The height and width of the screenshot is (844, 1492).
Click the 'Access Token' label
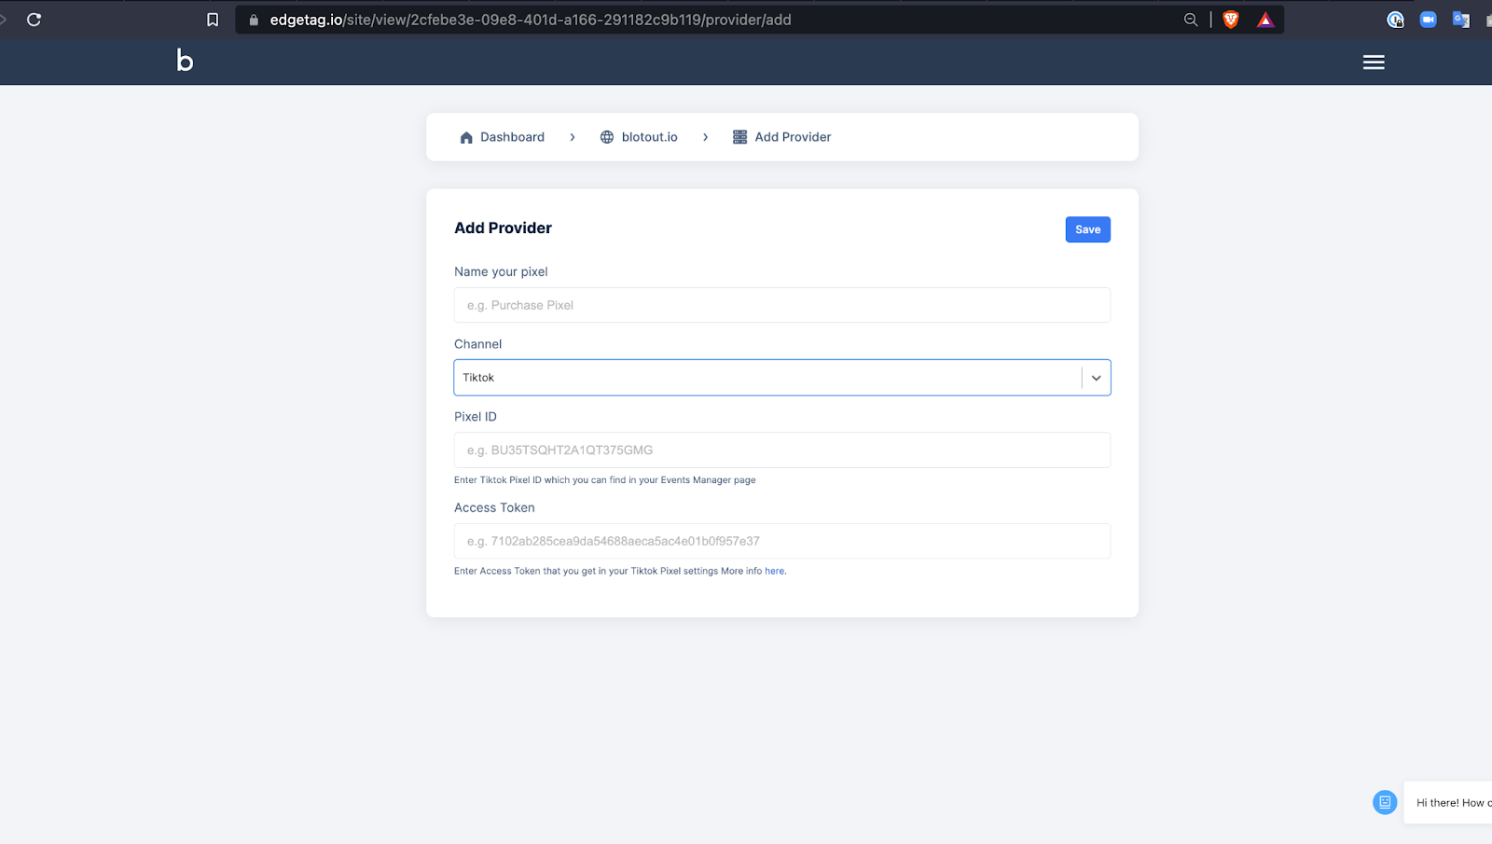[494, 507]
